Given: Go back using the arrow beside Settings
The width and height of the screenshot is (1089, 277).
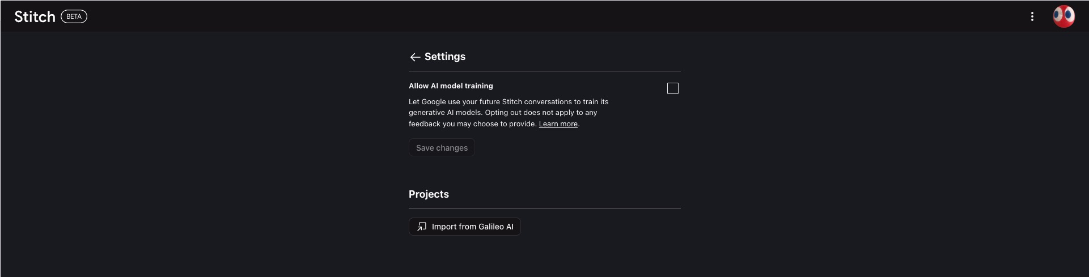Looking at the screenshot, I should pos(415,57).
